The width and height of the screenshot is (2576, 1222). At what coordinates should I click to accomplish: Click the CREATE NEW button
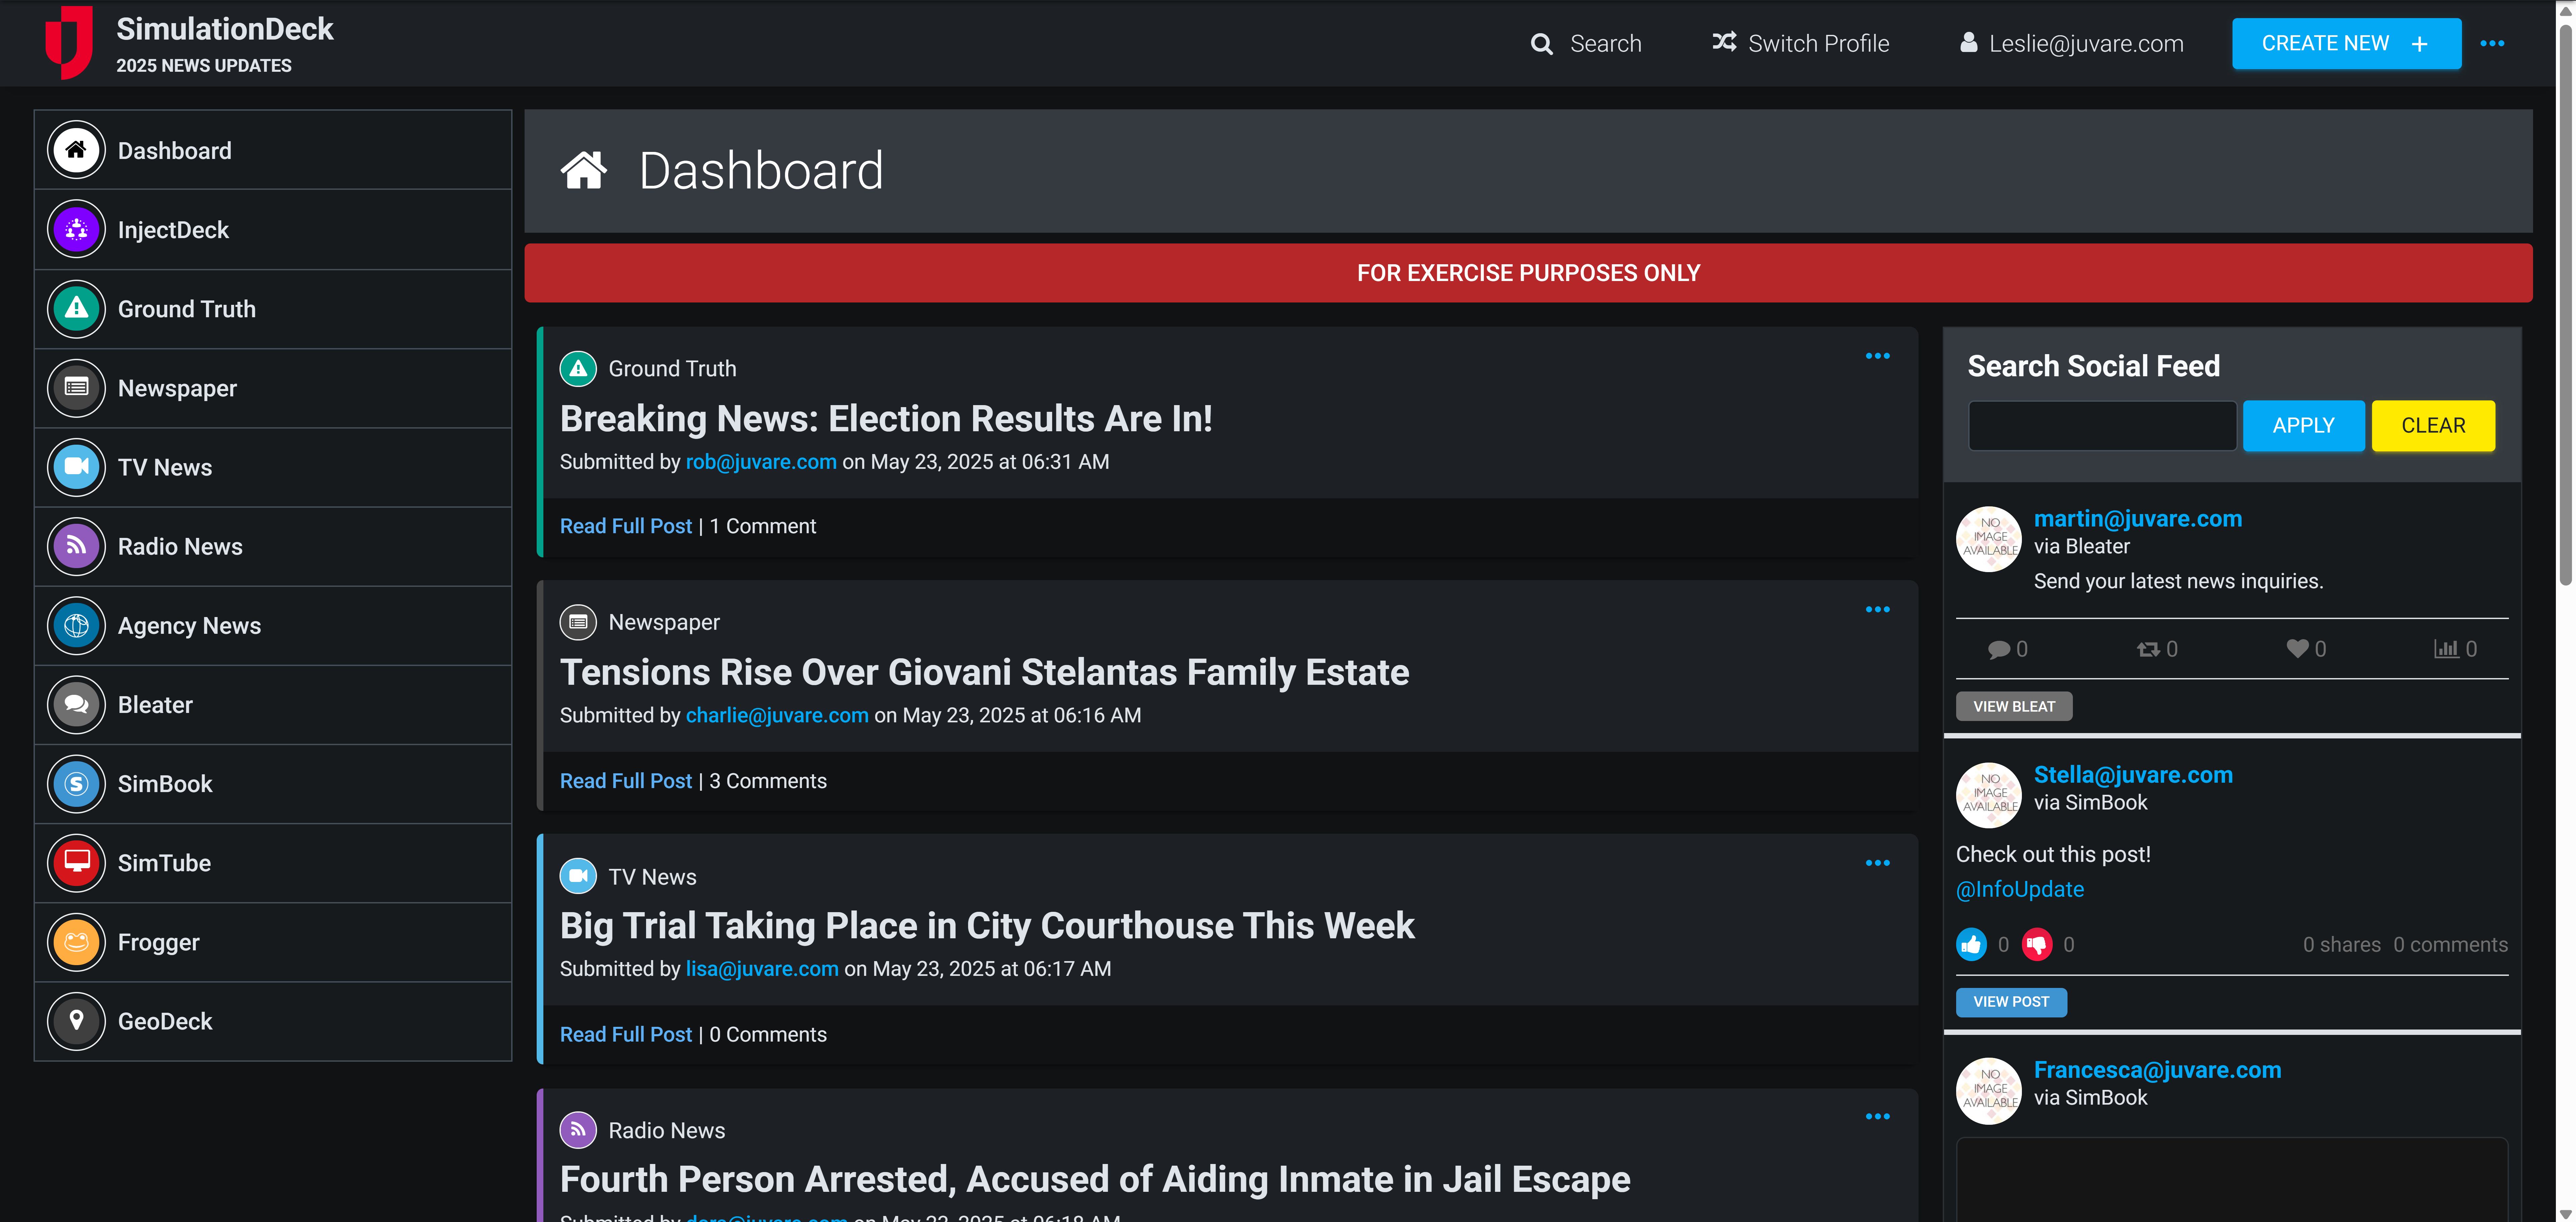2346,43
